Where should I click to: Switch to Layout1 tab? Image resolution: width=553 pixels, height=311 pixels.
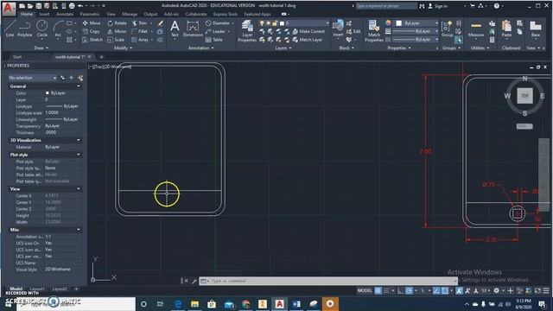pos(37,289)
